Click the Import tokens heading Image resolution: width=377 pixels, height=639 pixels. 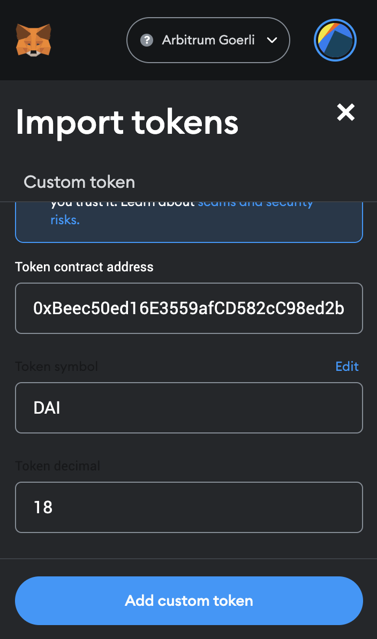pyautogui.click(x=127, y=123)
